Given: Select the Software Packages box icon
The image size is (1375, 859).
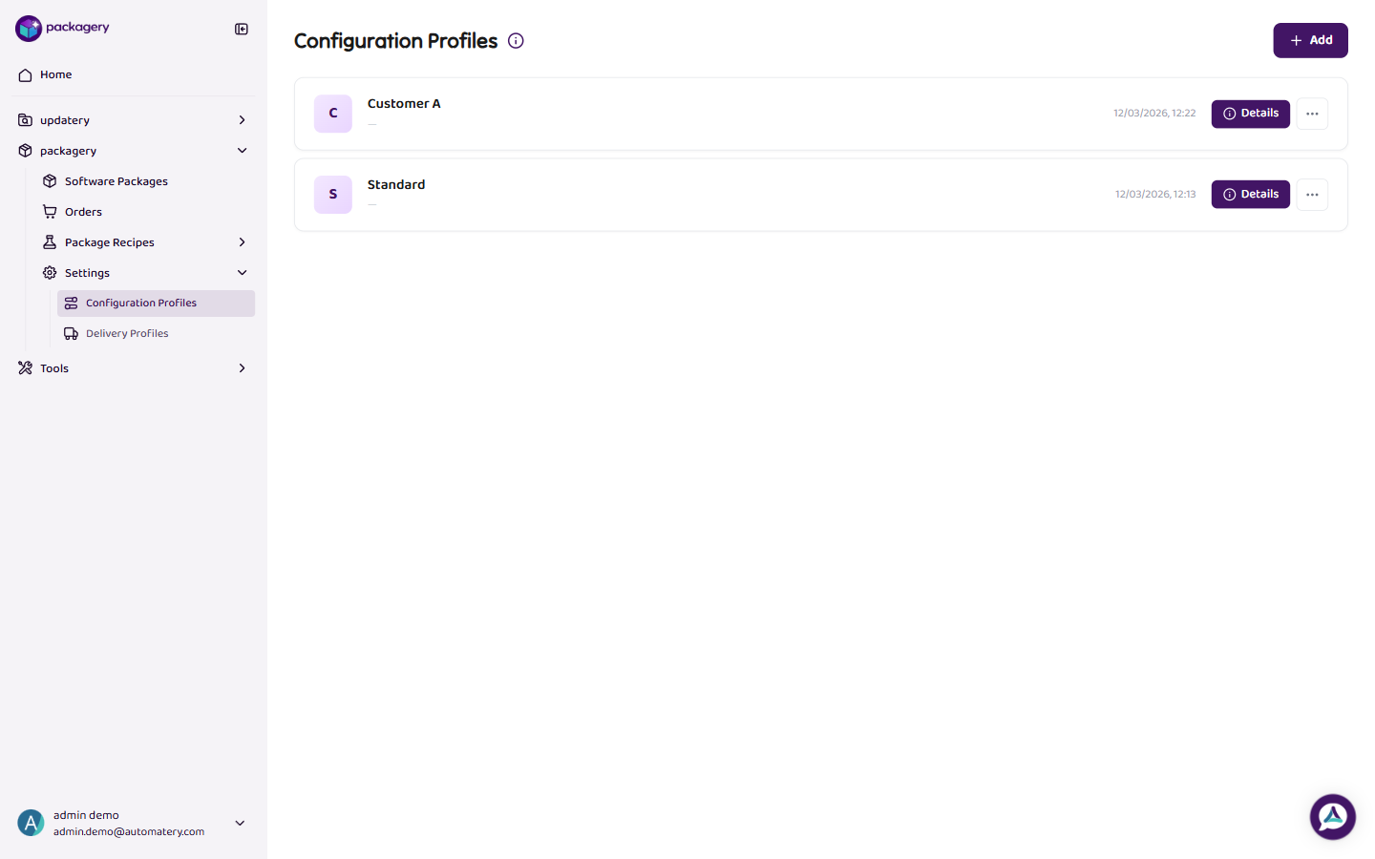Looking at the screenshot, I should click(50, 180).
